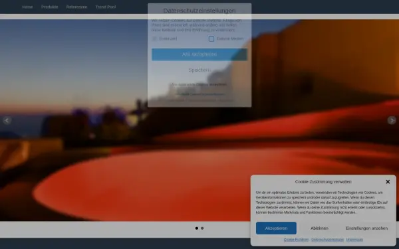Open the Home menu item
Viewport: 399px width, 249px height.
pyautogui.click(x=27, y=7)
